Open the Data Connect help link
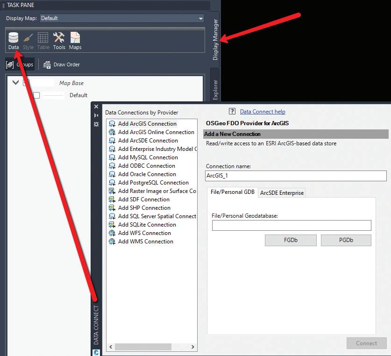Image resolution: width=391 pixels, height=356 pixels. [x=263, y=112]
